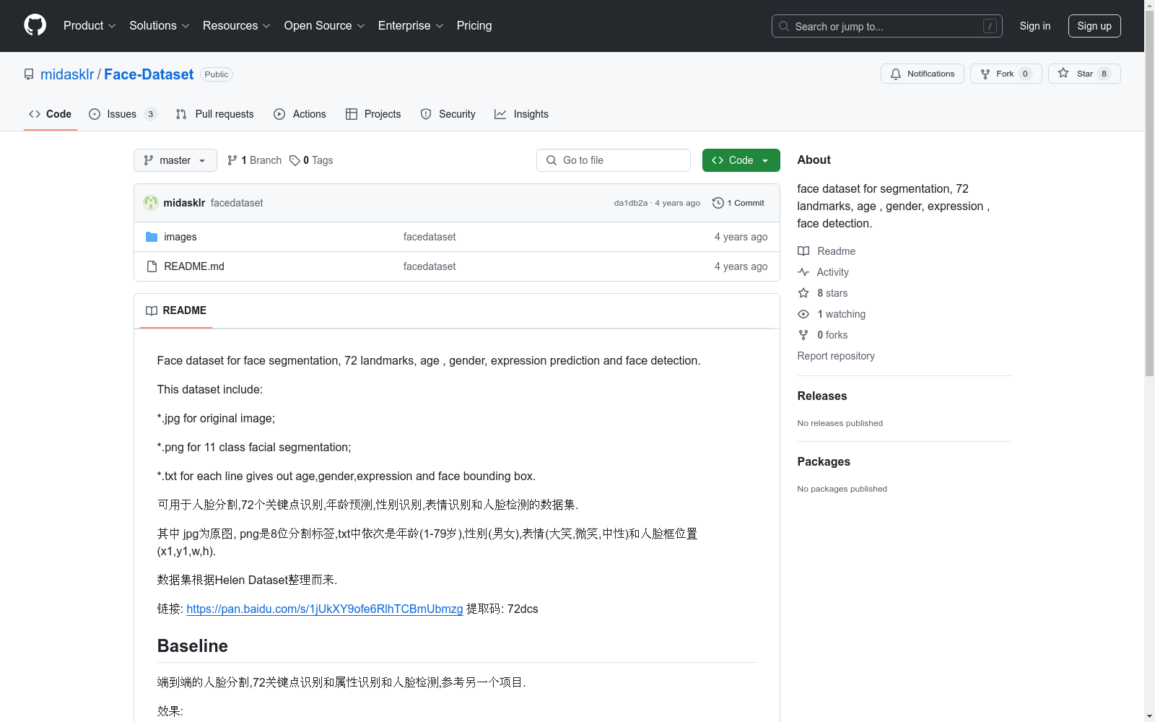Open the Face-Dataset repository title link
Viewport: 1155px width, 722px height.
pos(149,74)
